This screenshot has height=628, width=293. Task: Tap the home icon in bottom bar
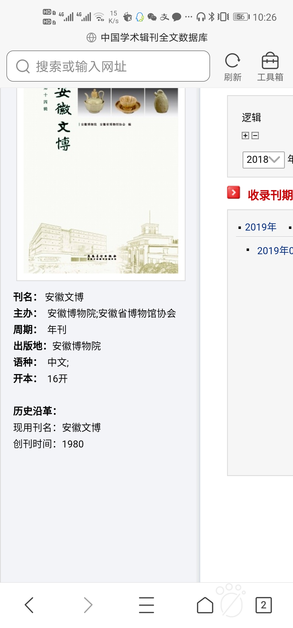[205, 605]
